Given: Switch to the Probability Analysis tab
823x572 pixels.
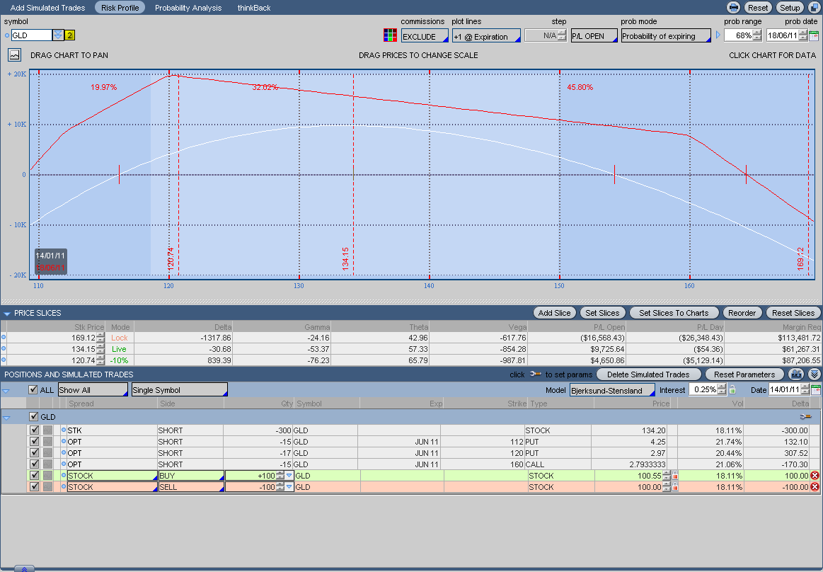Looking at the screenshot, I should coord(188,8).
